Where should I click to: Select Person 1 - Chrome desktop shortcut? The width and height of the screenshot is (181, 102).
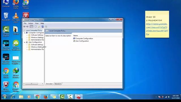pos(16,87)
